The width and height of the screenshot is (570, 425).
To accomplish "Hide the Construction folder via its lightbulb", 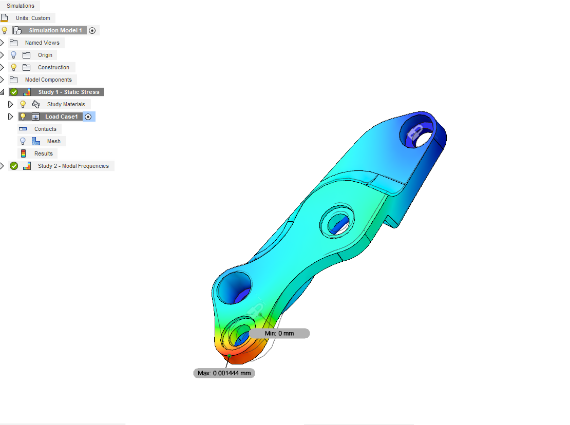I will pyautogui.click(x=14, y=67).
